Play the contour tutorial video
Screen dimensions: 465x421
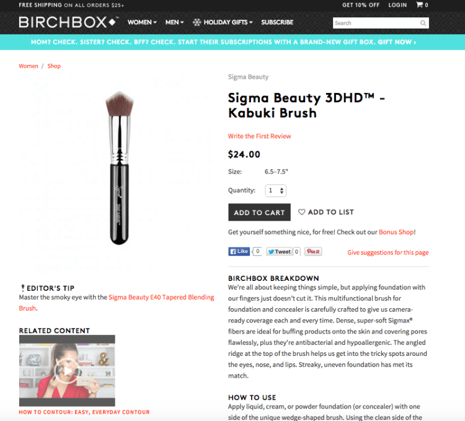click(x=67, y=371)
